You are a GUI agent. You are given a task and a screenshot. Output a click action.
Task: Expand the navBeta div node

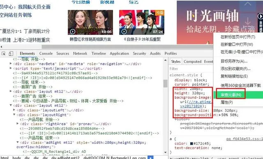11,64
